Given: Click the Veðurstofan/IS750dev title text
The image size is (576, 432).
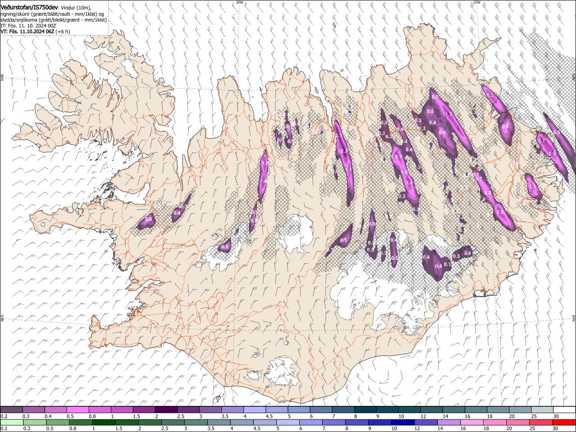Looking at the screenshot, I should point(29,7).
